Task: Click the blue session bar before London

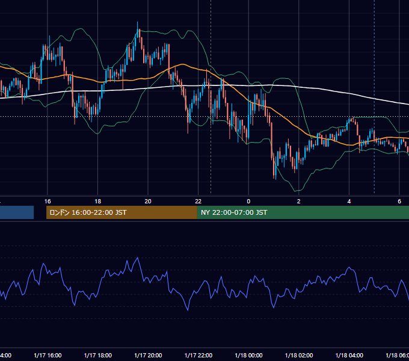Action: coord(17,212)
